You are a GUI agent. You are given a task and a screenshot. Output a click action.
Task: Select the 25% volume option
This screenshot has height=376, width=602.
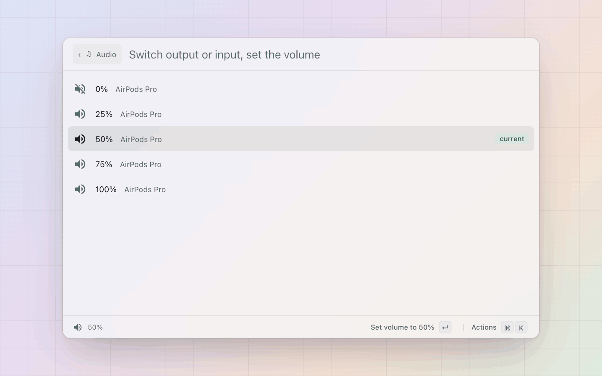pos(301,114)
